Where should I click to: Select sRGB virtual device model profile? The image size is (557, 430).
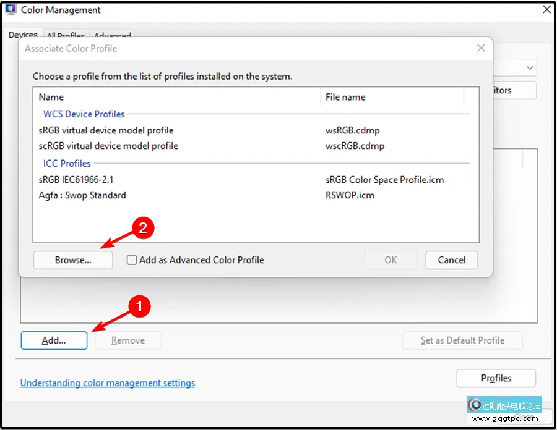106,130
